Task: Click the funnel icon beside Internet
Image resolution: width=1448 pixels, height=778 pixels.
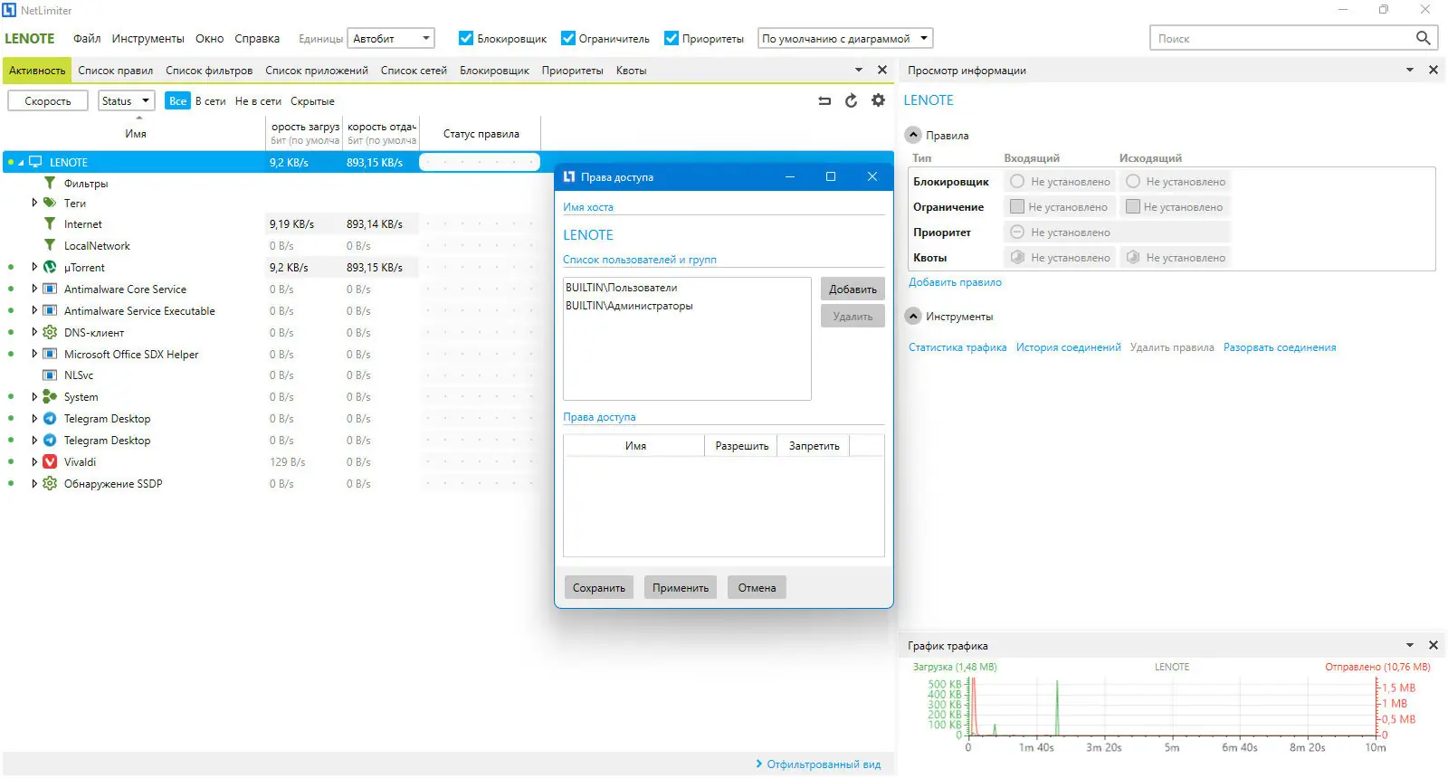Action: pyautogui.click(x=50, y=223)
